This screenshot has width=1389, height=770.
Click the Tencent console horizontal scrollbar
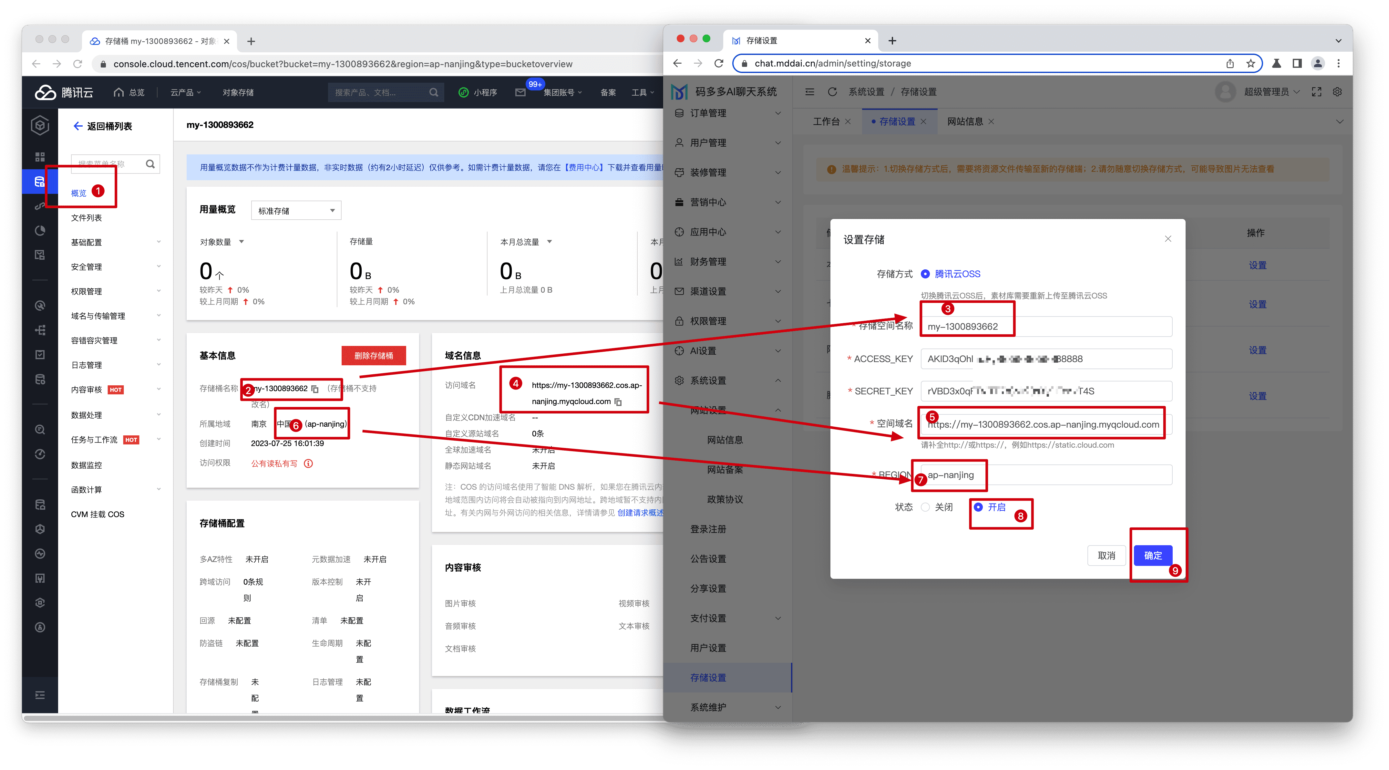coord(343,718)
